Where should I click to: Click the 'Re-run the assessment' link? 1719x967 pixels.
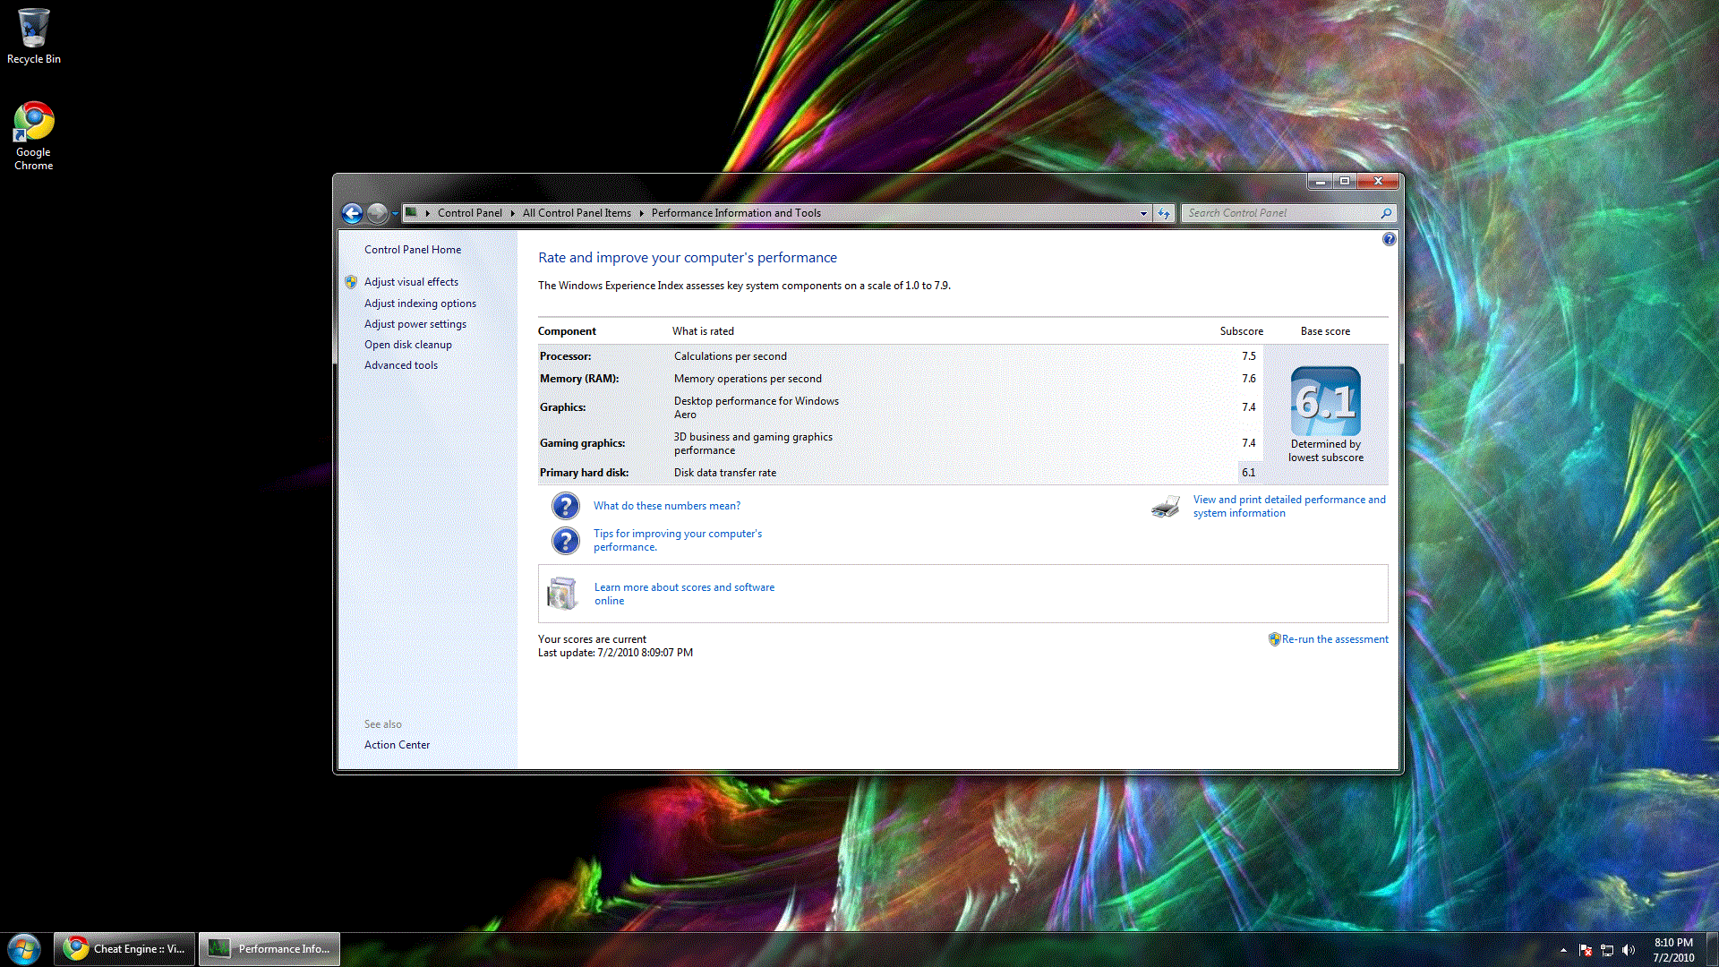[1334, 639]
